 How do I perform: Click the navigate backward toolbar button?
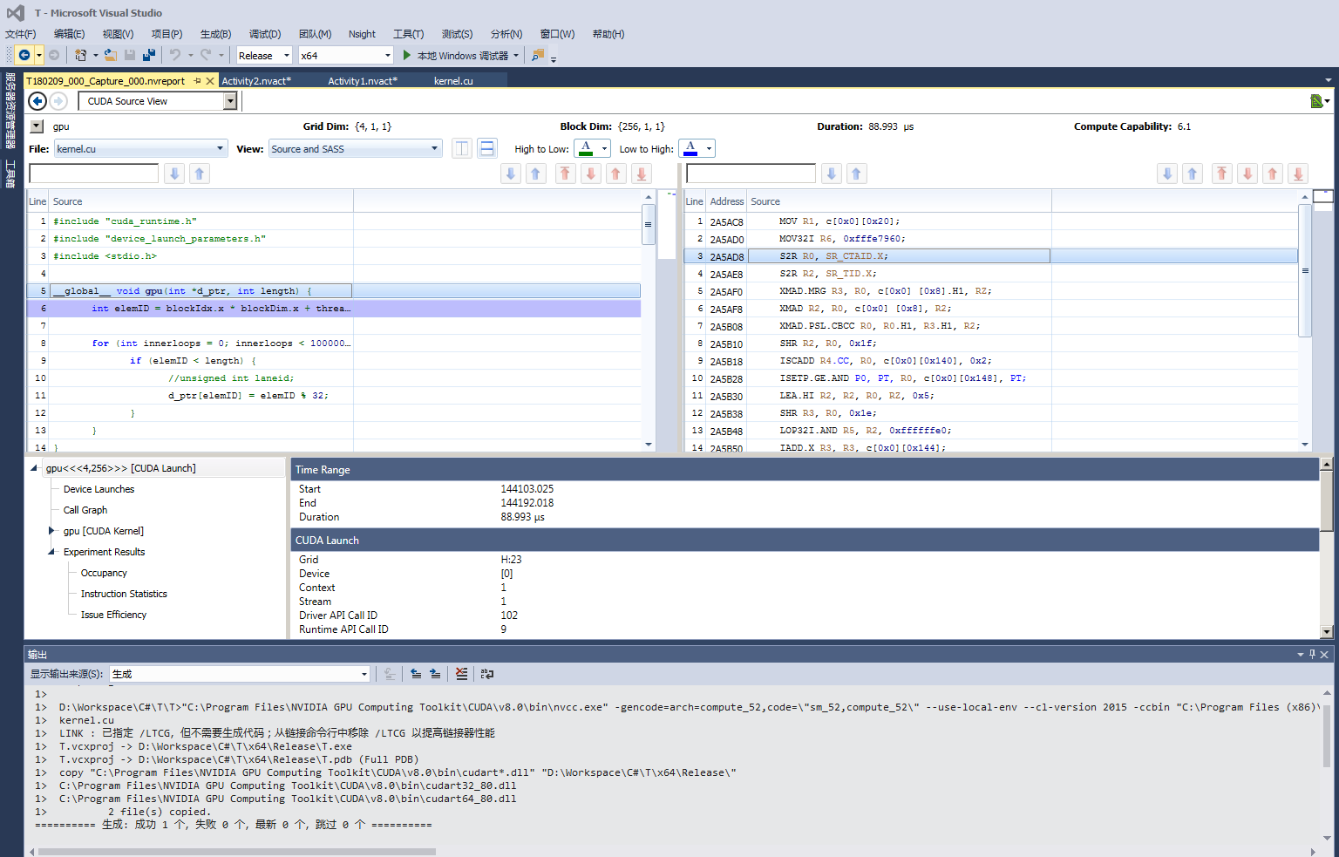[x=24, y=55]
